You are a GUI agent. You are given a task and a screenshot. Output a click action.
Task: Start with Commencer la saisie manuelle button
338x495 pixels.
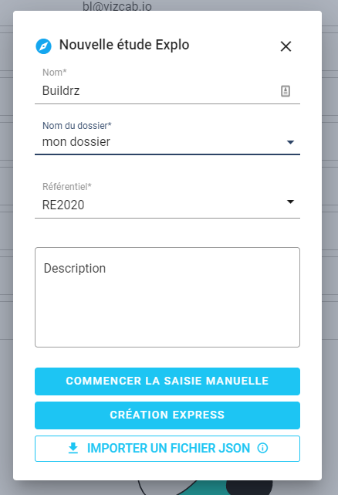pos(167,381)
